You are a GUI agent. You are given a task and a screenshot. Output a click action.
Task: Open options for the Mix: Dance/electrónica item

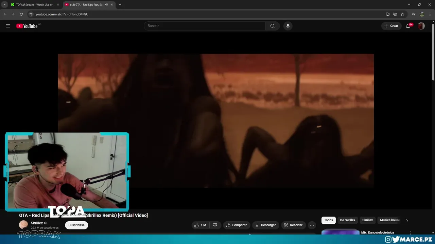coord(411,233)
